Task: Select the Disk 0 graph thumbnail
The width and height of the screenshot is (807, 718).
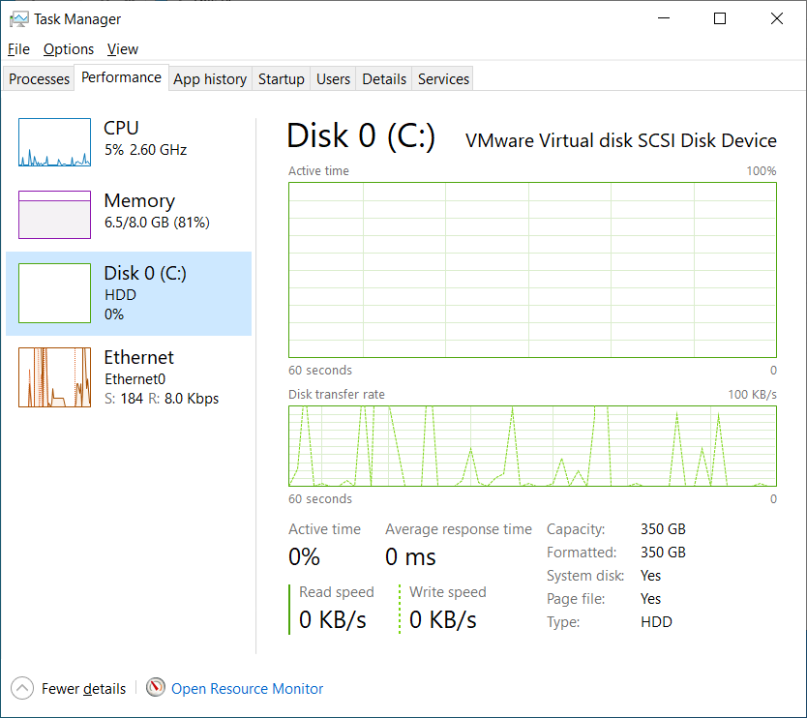Action: 54,293
